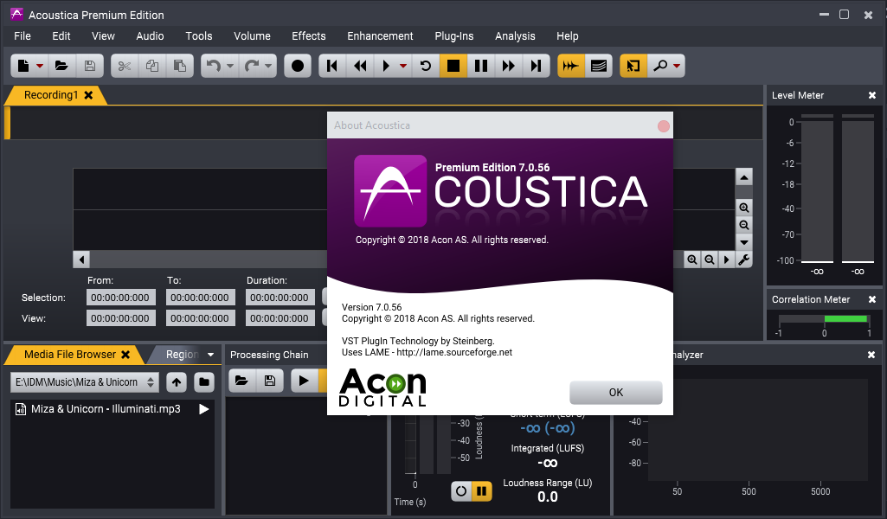Image resolution: width=887 pixels, height=519 pixels.
Task: Switch to the Regions tab
Action: [x=182, y=355]
